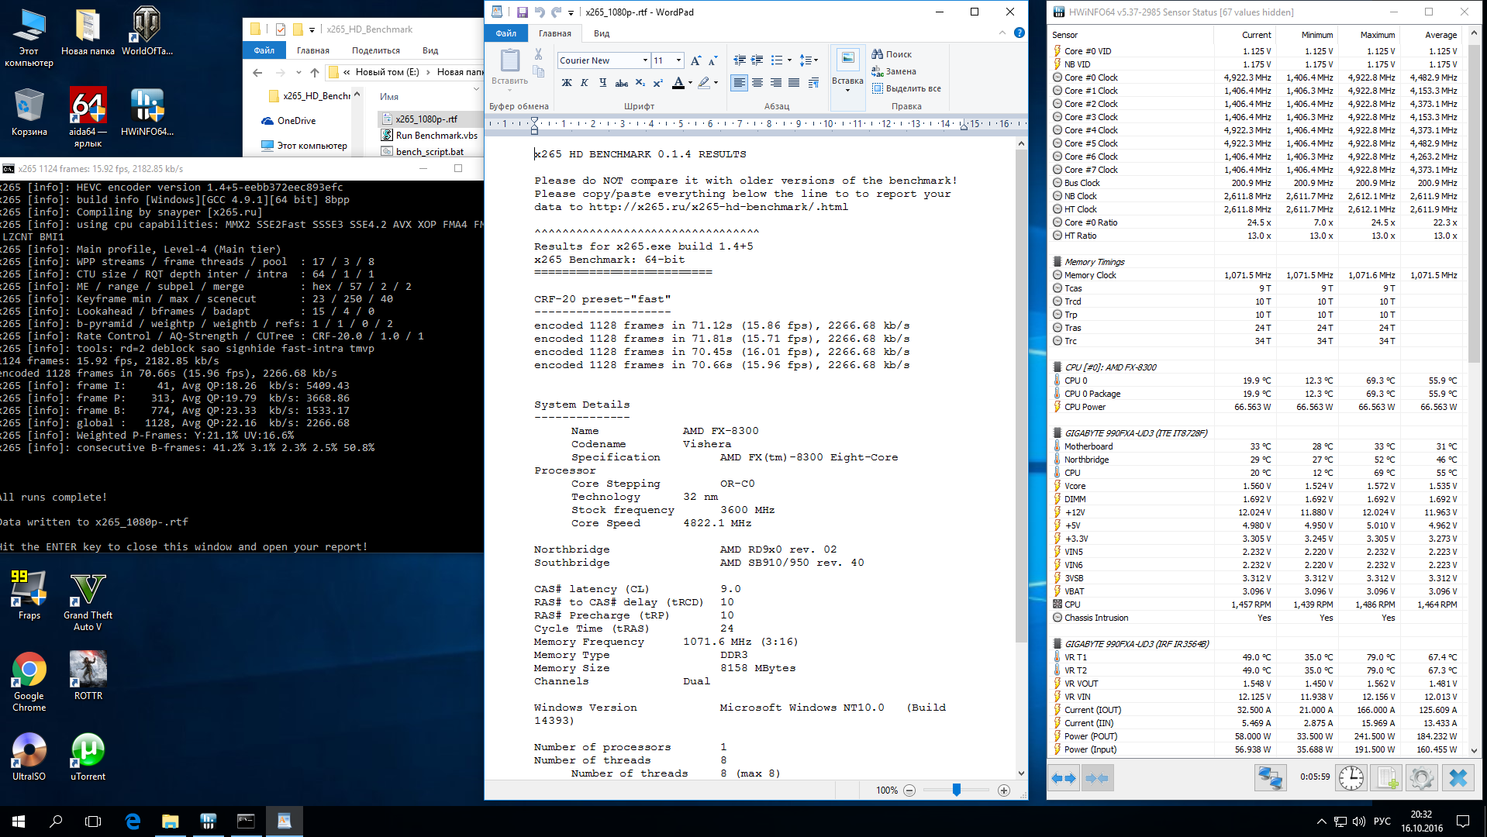Open Fraps desktop shortcut
1487x837 pixels.
click(x=29, y=595)
